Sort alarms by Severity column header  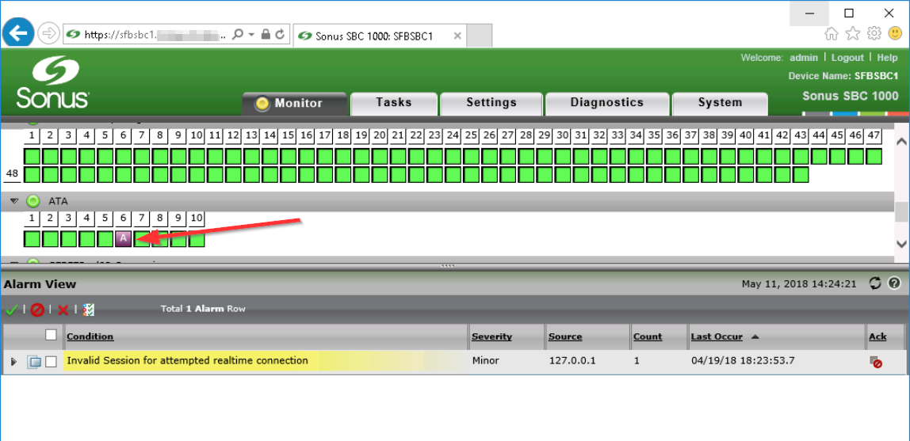tap(491, 336)
